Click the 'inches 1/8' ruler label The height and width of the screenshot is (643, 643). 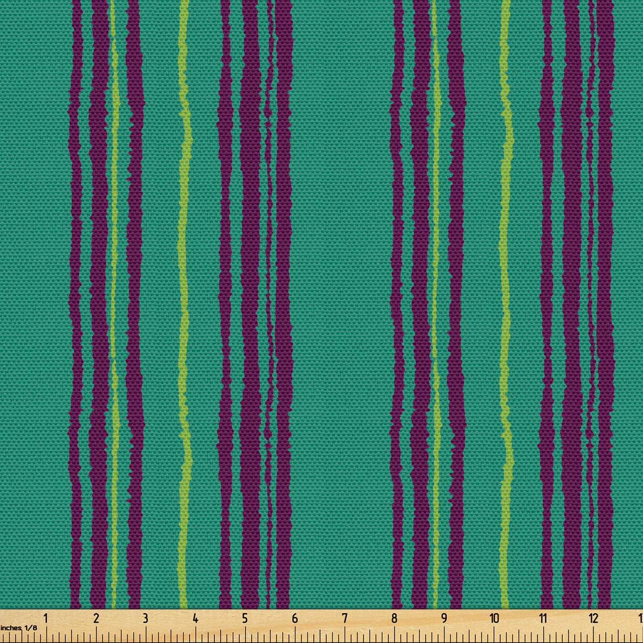pos(18,628)
